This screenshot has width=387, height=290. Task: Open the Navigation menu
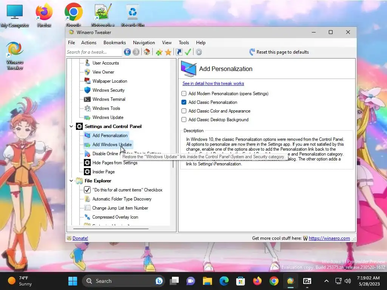coord(144,43)
